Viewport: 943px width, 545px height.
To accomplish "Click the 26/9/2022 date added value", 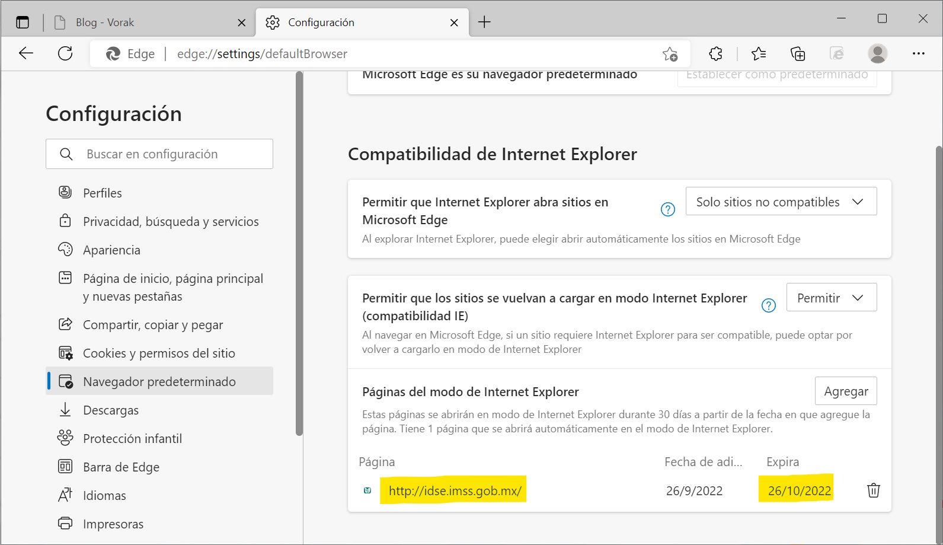I will pyautogui.click(x=694, y=491).
